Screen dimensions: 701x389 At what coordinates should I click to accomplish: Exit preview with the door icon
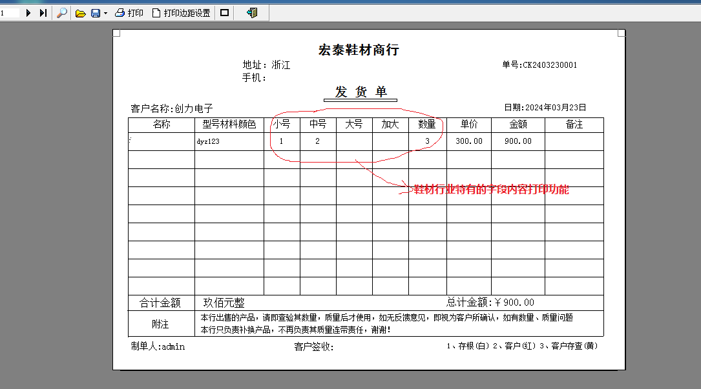coord(252,13)
